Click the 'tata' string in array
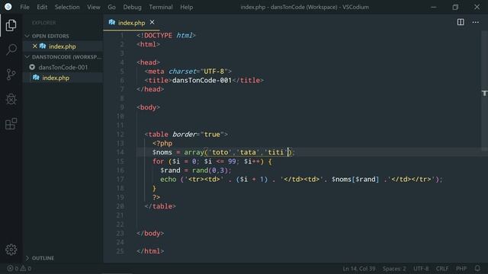 coord(248,152)
